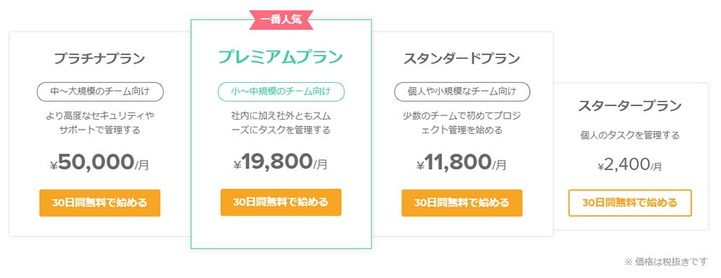Image resolution: width=721 pixels, height=278 pixels.
Task: Click the 中〜大規模のチーム向け pill label
Action: click(x=99, y=91)
